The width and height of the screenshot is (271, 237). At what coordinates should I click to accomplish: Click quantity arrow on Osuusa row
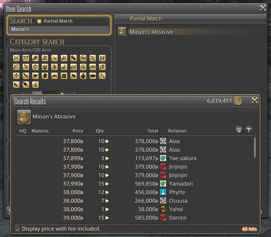point(107,201)
